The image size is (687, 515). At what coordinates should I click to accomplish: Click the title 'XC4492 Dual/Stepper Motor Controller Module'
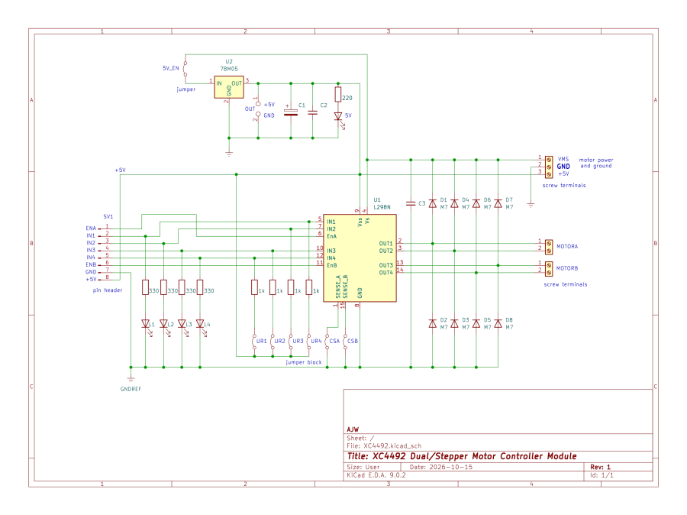pyautogui.click(x=462, y=456)
